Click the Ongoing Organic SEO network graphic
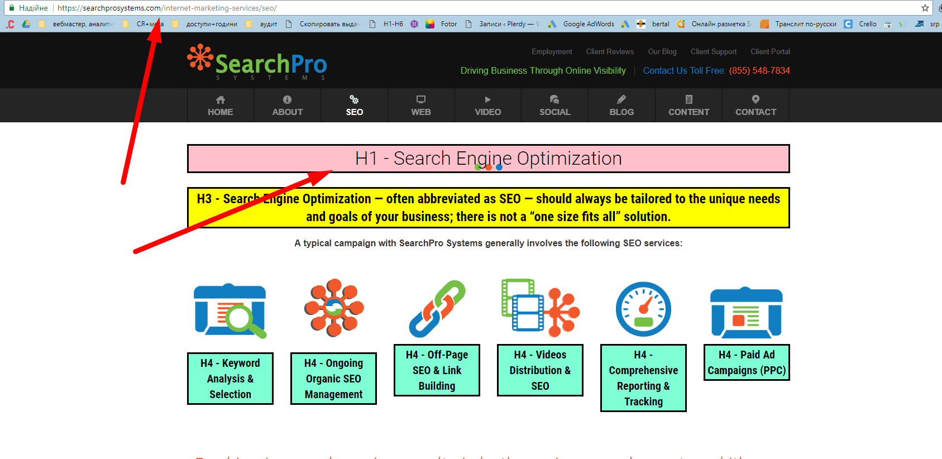The width and height of the screenshot is (942, 459). click(334, 308)
